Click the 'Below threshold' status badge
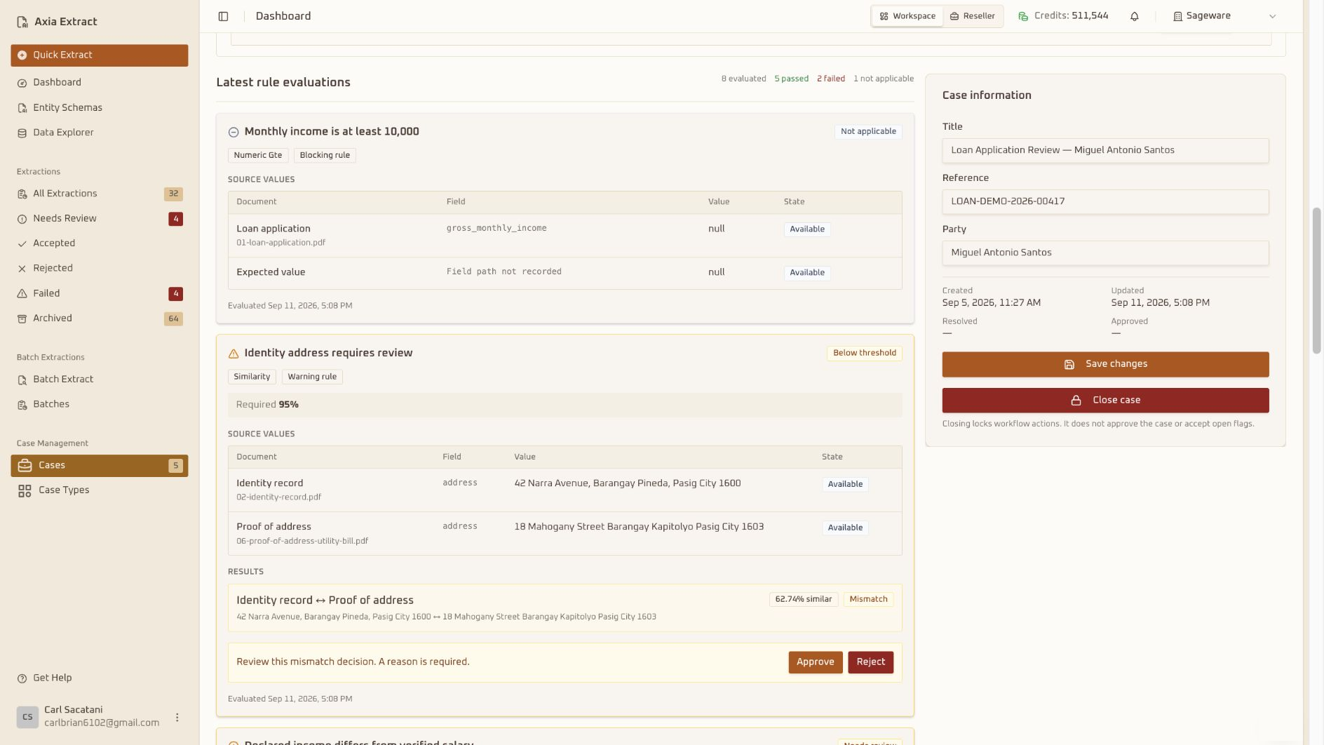The width and height of the screenshot is (1324, 745). 864,353
